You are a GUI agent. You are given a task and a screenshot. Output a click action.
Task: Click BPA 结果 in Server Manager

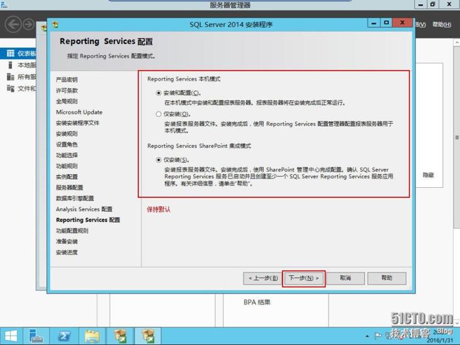257,302
